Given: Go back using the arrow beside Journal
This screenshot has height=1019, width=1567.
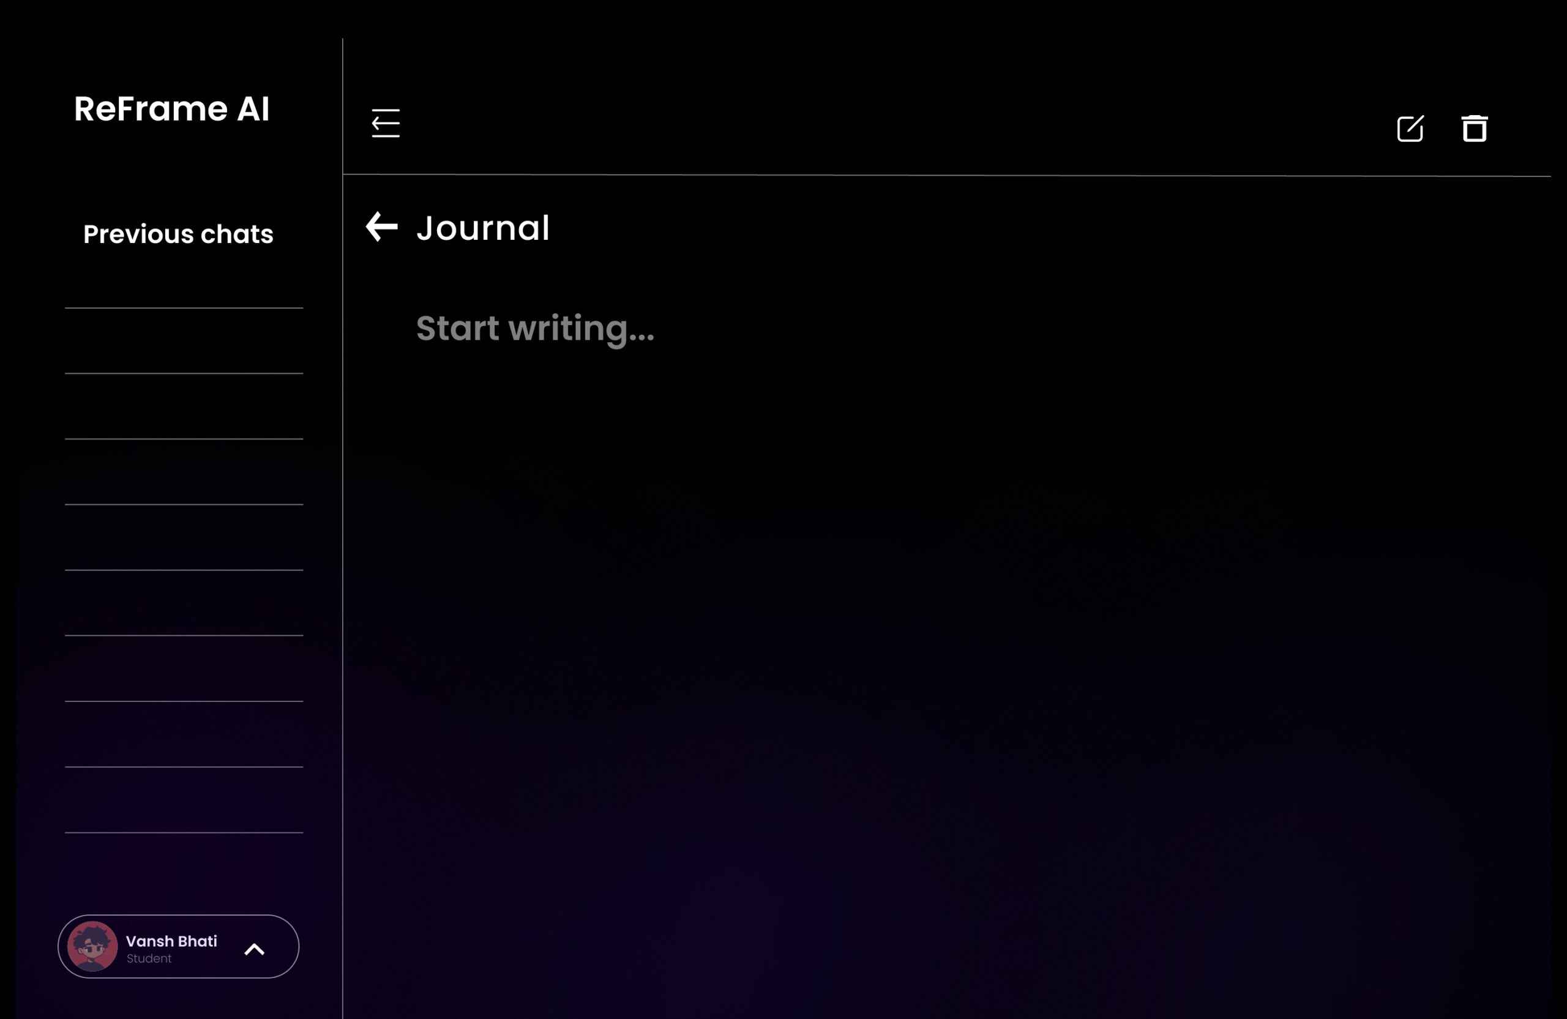Looking at the screenshot, I should [382, 226].
